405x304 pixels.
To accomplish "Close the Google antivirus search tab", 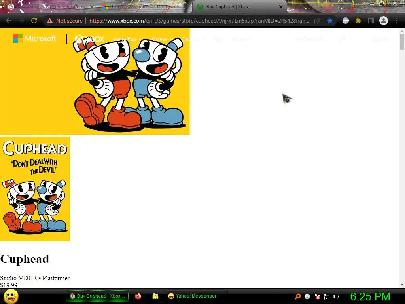I will click(91, 7).
